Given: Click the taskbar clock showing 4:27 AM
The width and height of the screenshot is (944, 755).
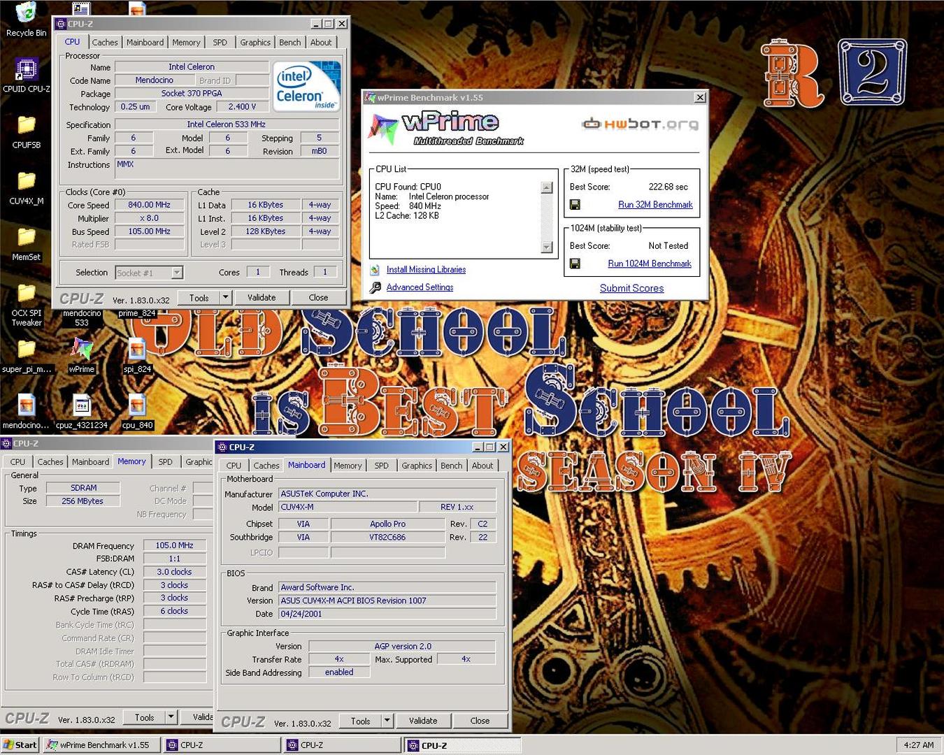Looking at the screenshot, I should [x=918, y=745].
